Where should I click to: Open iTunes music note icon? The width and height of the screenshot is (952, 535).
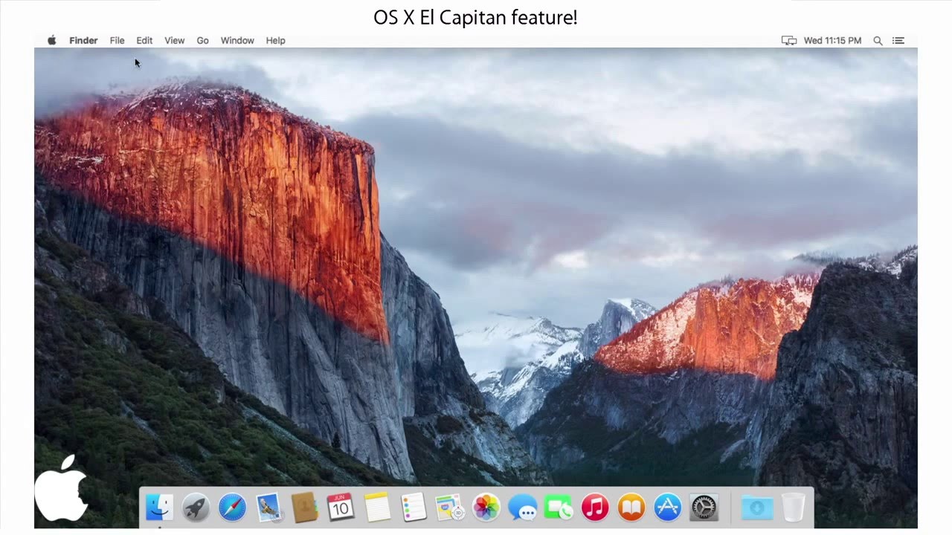[x=595, y=508]
